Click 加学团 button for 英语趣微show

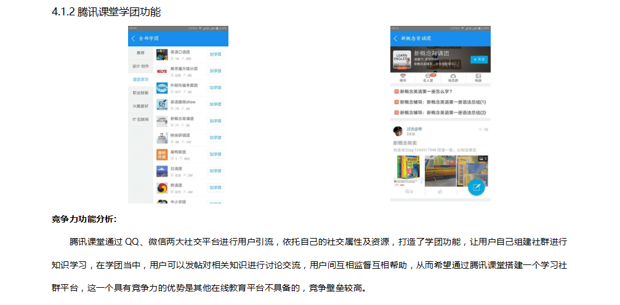(215, 105)
